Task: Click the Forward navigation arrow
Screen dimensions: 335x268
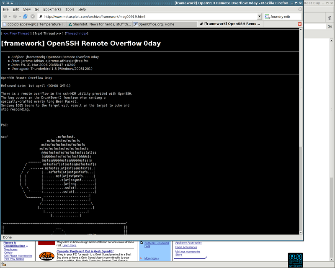Action: pyautogui.click(x=15, y=16)
